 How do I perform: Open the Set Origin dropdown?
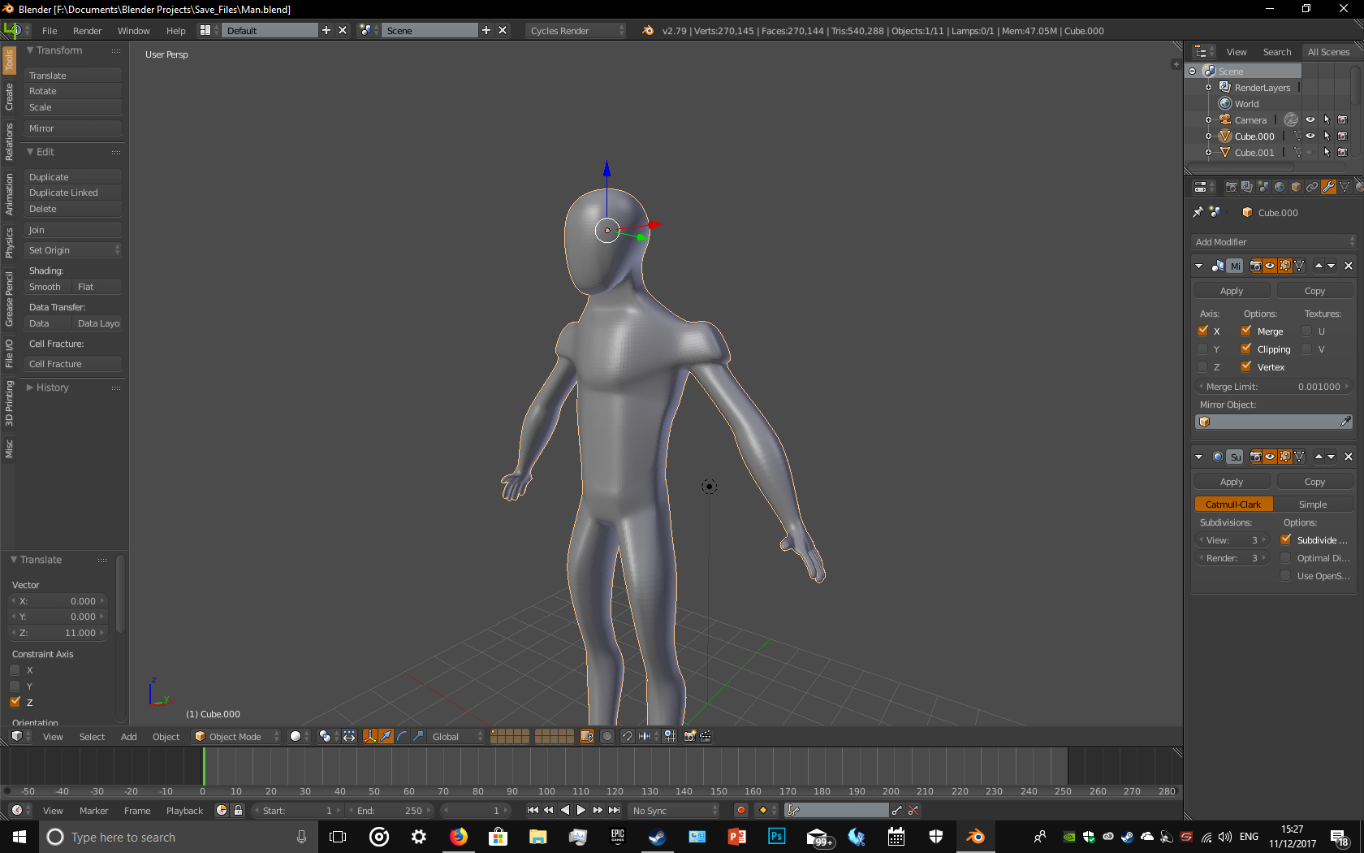(73, 250)
